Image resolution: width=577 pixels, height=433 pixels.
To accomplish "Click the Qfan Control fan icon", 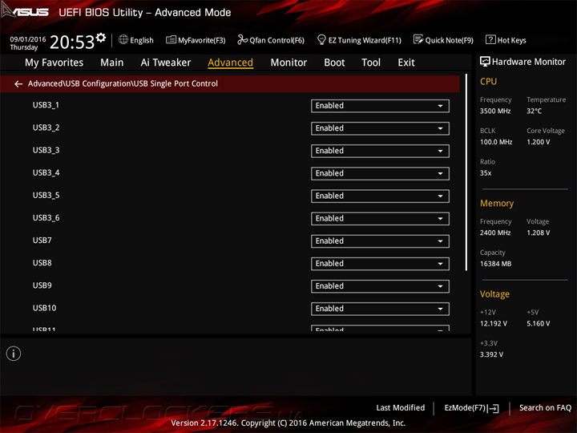I will pos(242,39).
